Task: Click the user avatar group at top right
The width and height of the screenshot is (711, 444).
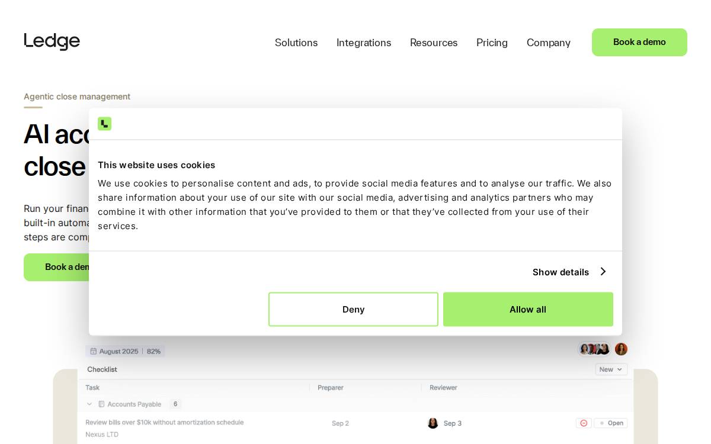Action: pos(594,349)
